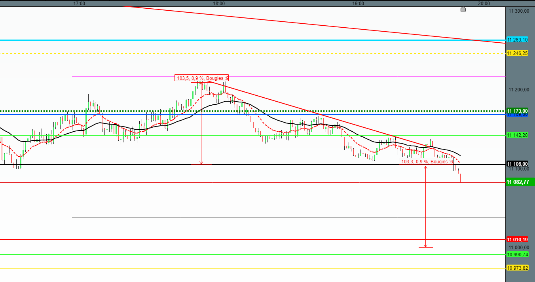Select the yellow 11 246,25 price label
Screen dimensions: 535x282
click(x=518, y=53)
